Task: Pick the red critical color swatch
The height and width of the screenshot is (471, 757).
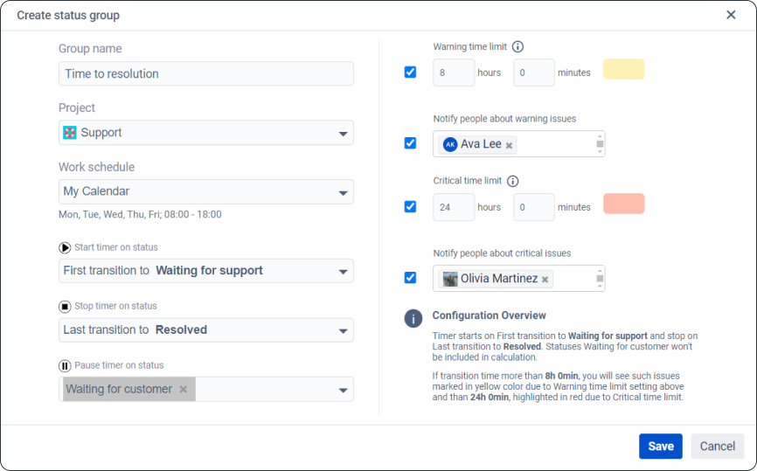Action: tap(624, 204)
